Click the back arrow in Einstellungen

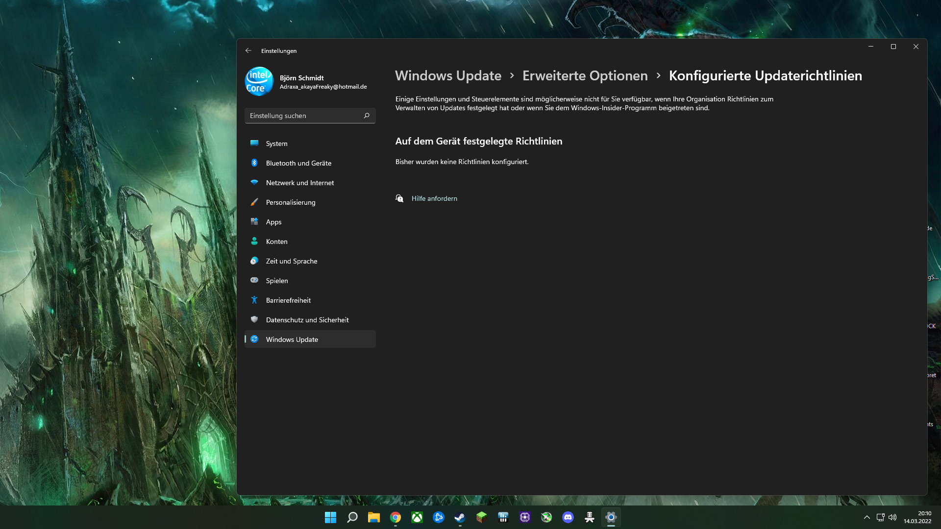pyautogui.click(x=248, y=50)
